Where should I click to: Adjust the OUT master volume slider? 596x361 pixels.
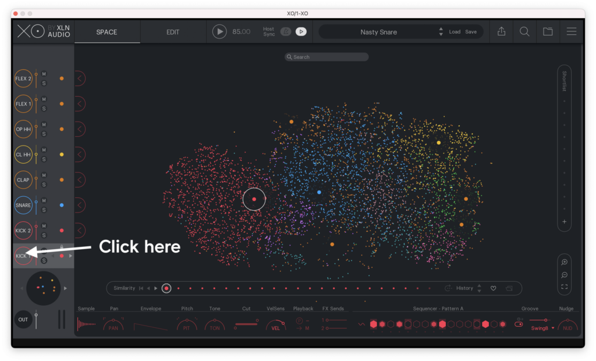click(x=36, y=320)
